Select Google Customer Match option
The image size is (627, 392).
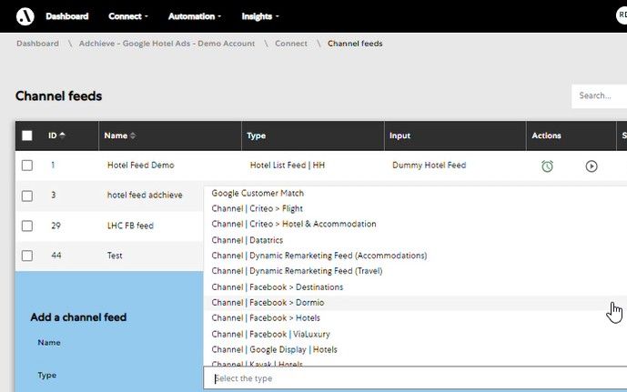258,193
